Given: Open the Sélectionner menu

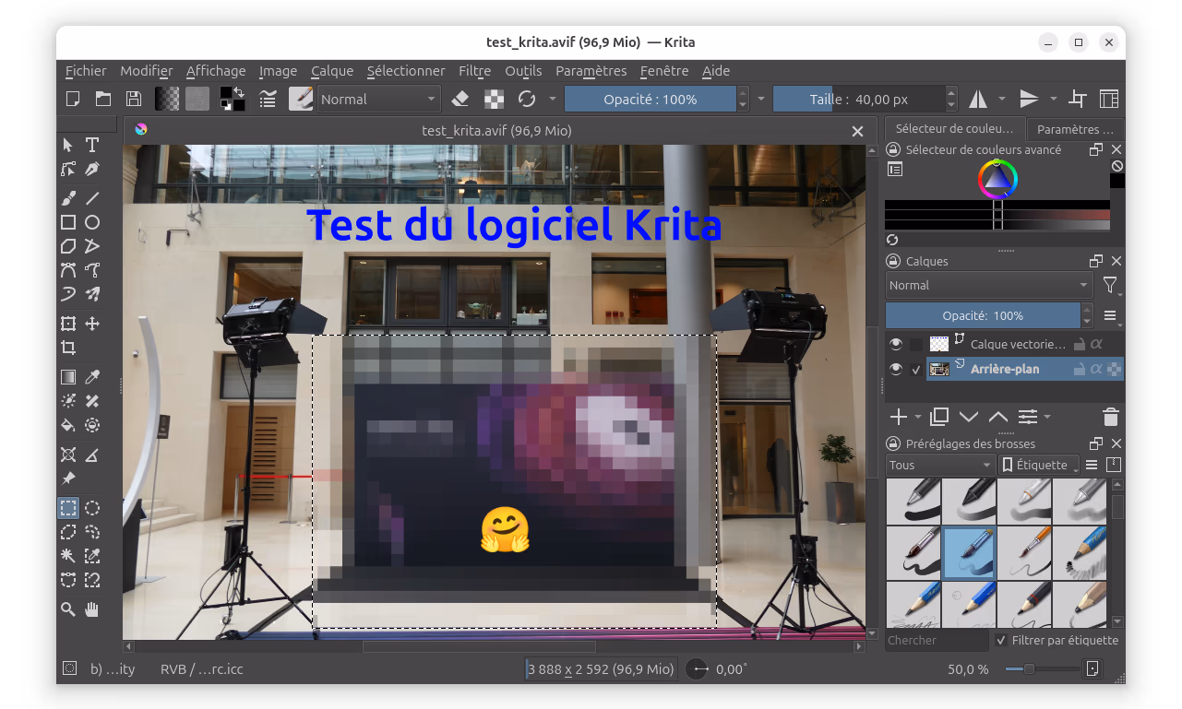Looking at the screenshot, I should point(406,71).
